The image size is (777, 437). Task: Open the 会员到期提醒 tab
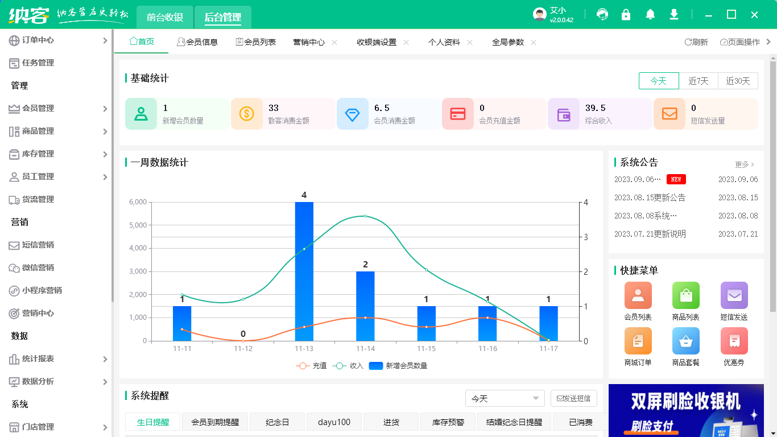(x=215, y=422)
